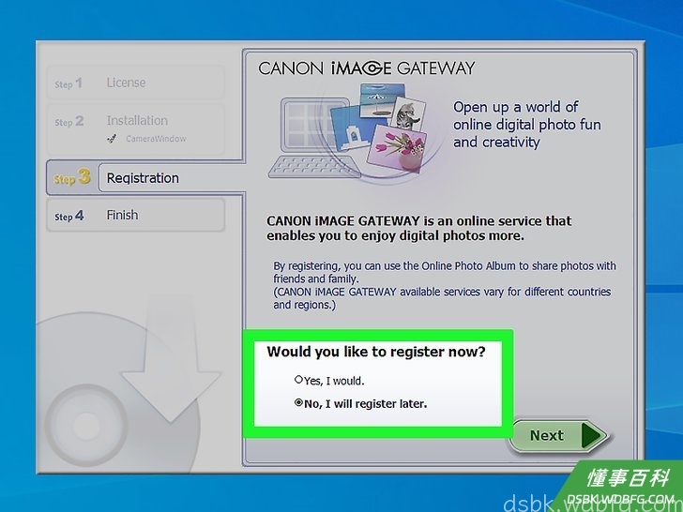Click the CANON iMAGE GATEWAY logo

366,68
